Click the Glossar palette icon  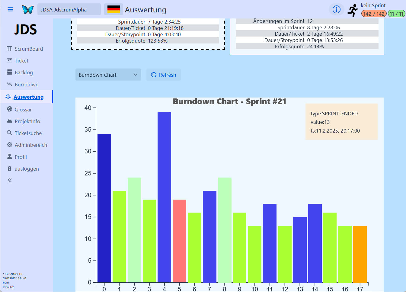click(x=10, y=109)
